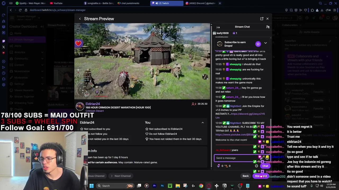Open Google Chrome from the taskbar

point(201,186)
